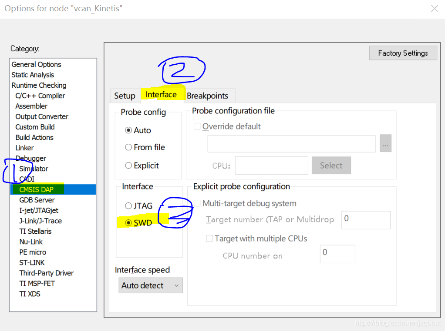Image resolution: width=445 pixels, height=331 pixels.
Task: Select Build Actions category
Action: (x=34, y=138)
